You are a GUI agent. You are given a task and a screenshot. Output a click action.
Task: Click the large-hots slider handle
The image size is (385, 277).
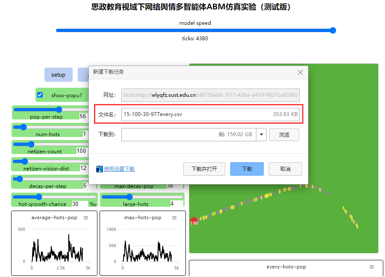coord(129,197)
